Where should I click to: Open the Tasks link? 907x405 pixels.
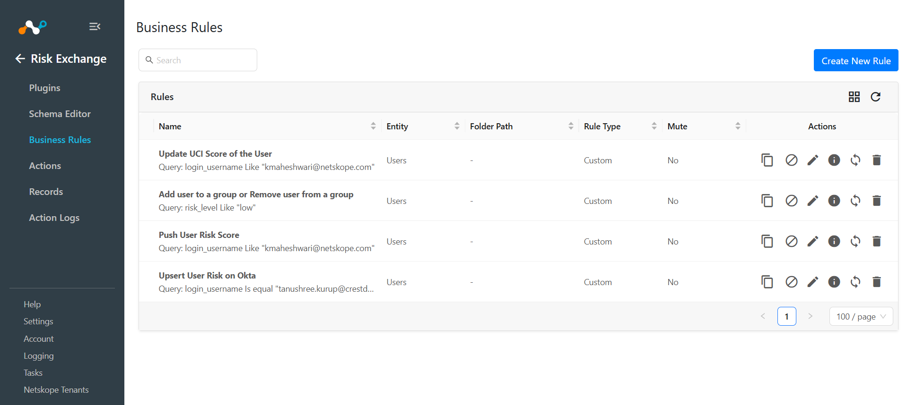[33, 373]
